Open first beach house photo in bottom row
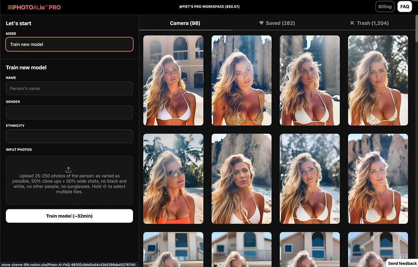 pyautogui.click(x=173, y=249)
